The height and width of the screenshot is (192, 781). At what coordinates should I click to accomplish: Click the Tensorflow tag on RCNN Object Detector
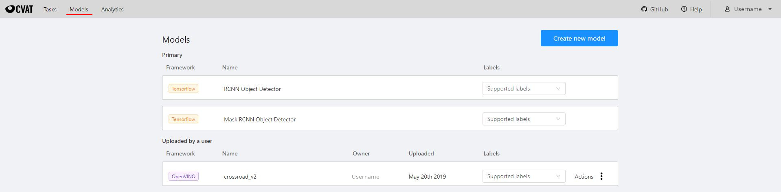[183, 88]
